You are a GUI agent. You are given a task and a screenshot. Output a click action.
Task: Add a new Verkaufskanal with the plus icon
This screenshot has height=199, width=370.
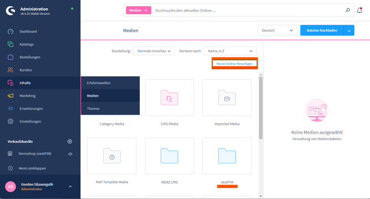click(x=70, y=141)
